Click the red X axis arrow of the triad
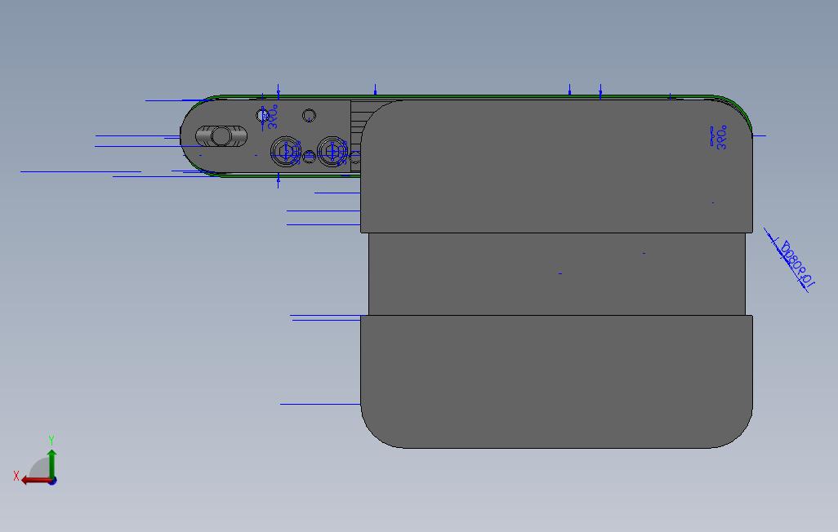The width and height of the screenshot is (838, 532). pos(35,481)
